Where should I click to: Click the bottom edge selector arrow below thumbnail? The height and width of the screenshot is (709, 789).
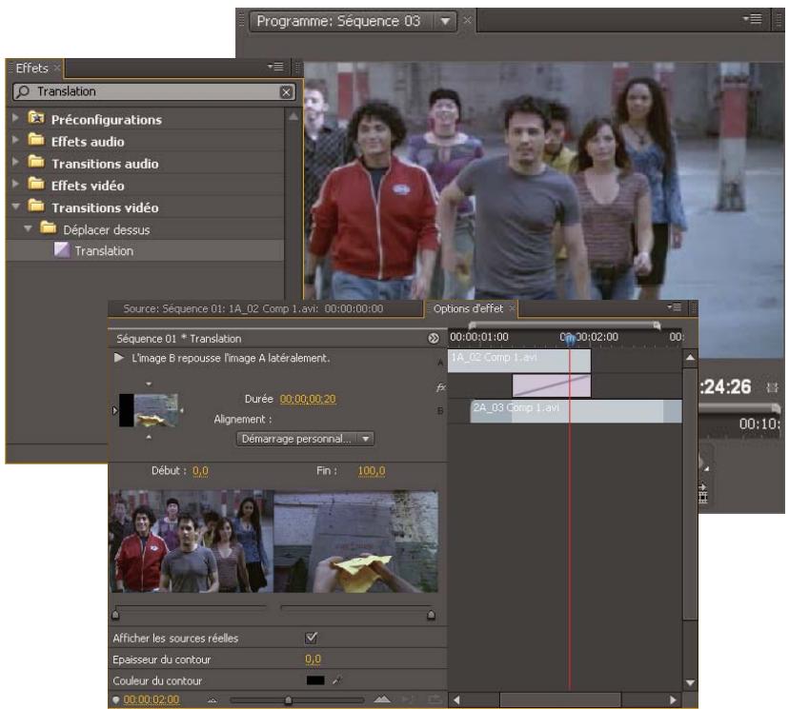149,437
